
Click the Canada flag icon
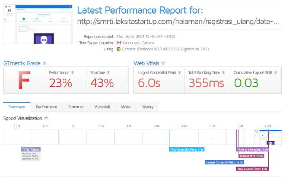click(118, 43)
